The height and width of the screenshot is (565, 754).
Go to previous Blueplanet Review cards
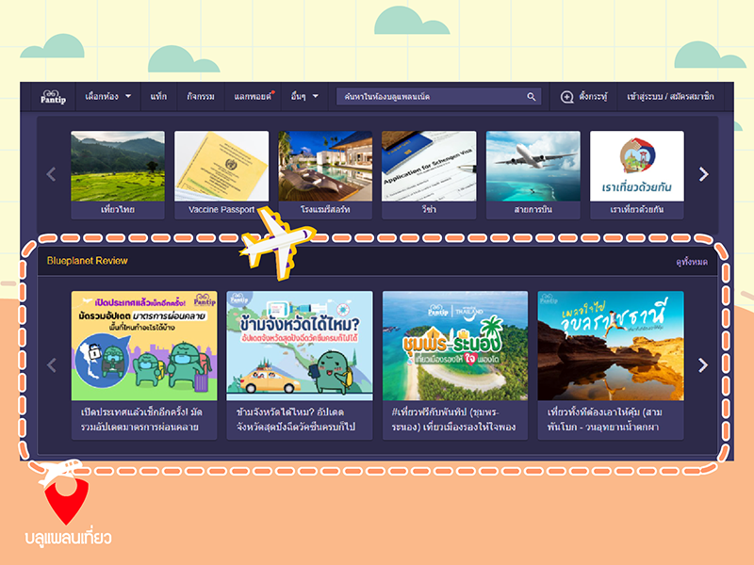click(x=52, y=365)
